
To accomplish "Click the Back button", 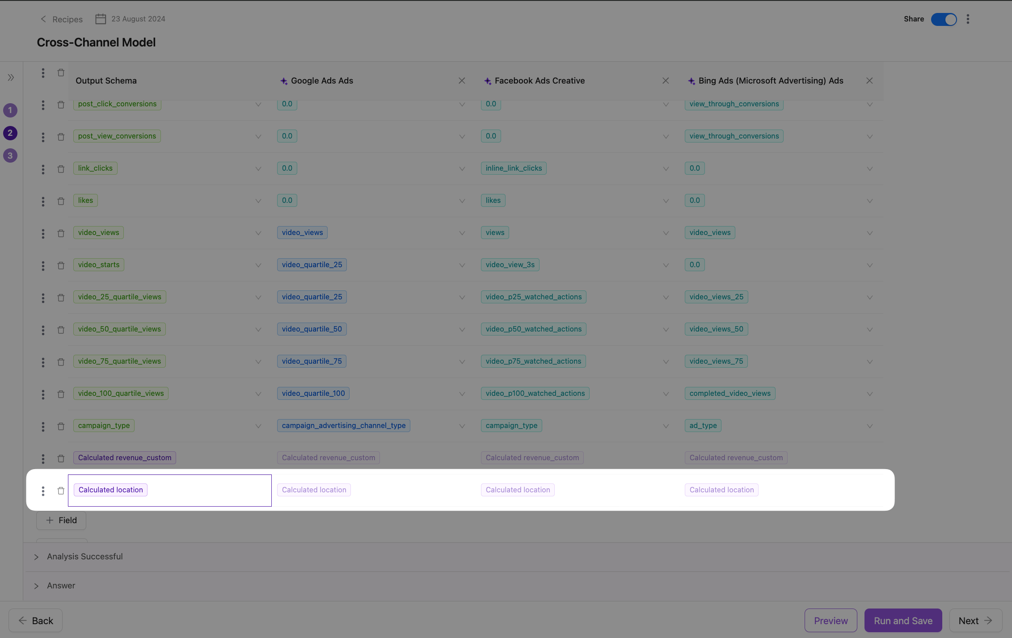I will [x=36, y=621].
